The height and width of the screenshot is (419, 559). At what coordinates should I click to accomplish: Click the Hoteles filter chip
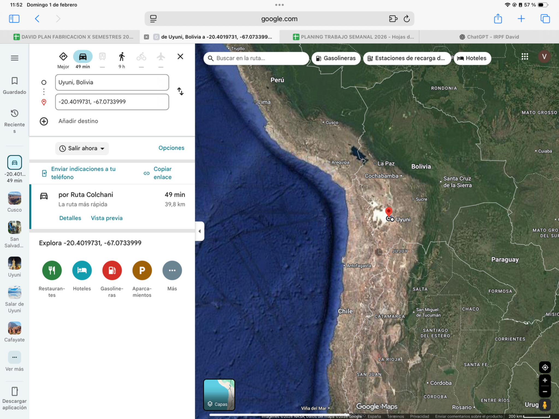pos(472,58)
